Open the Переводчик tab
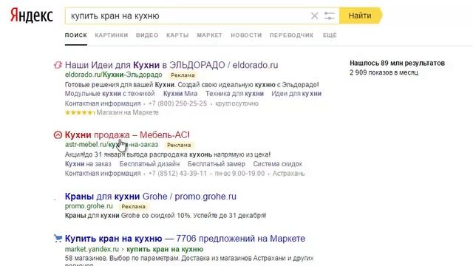The image size is (473, 266). tap(291, 35)
